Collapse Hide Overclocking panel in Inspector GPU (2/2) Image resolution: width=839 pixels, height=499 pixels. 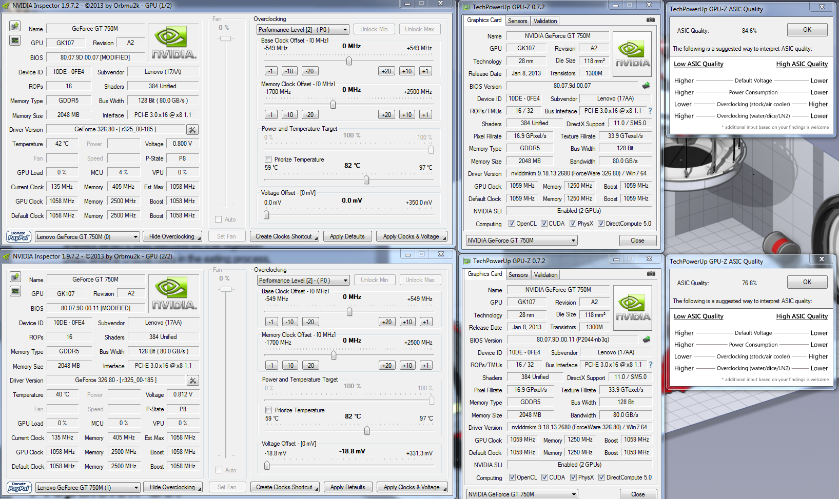tap(173, 487)
